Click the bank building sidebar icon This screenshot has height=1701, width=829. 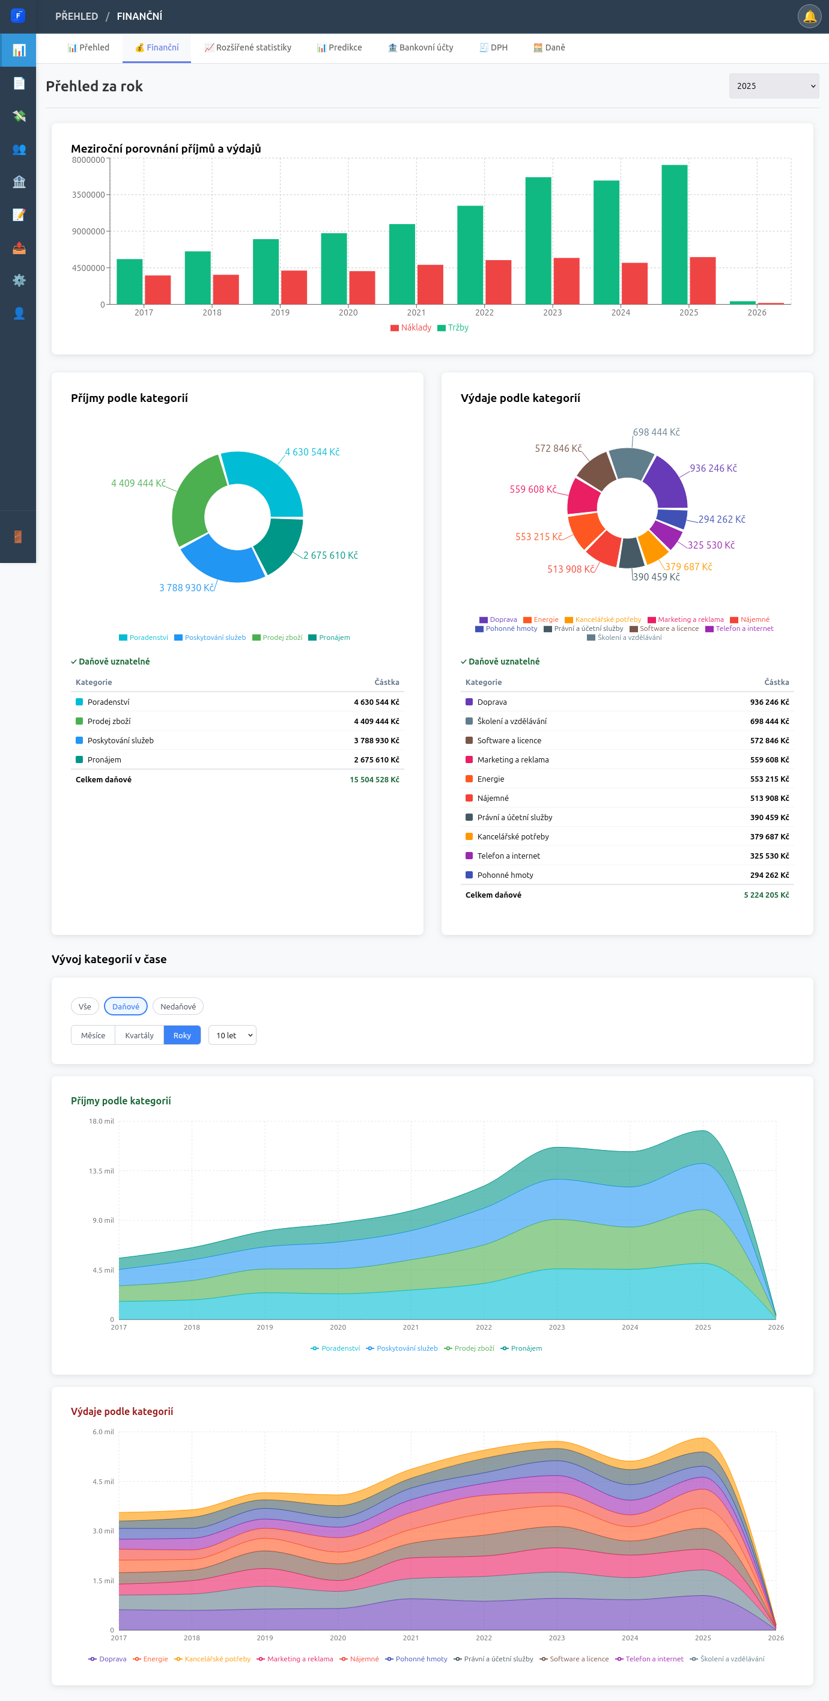pyautogui.click(x=19, y=182)
